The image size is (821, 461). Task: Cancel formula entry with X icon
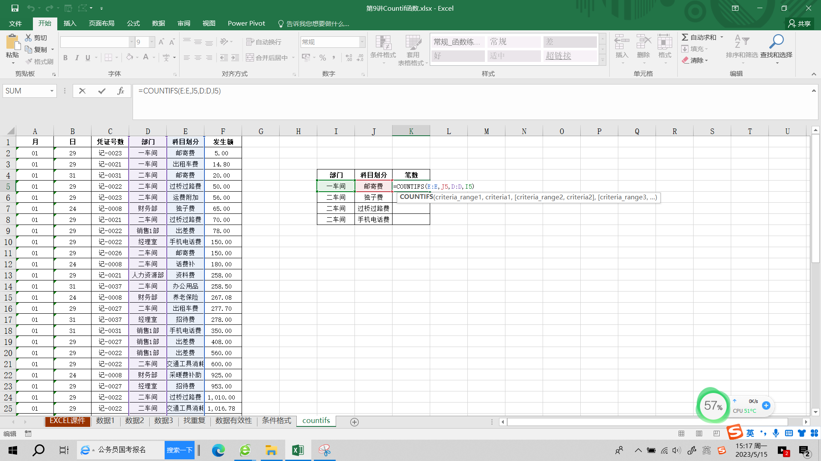(x=83, y=91)
